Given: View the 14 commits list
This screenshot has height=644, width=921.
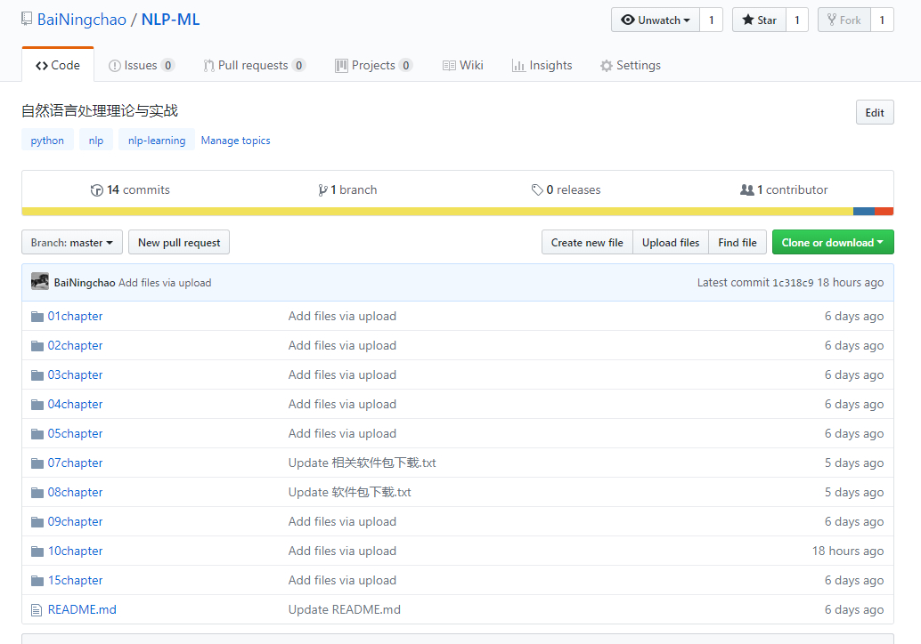Looking at the screenshot, I should (x=130, y=190).
